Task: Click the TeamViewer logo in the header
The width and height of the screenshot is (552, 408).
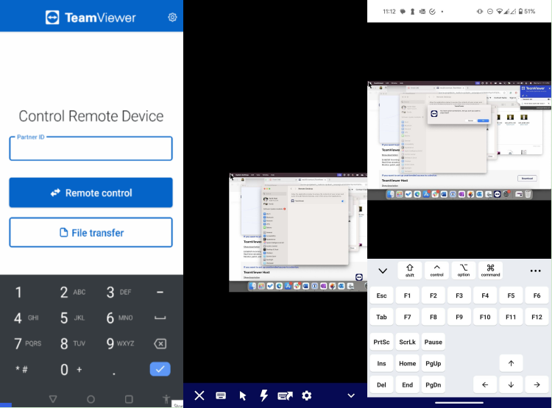Action: coord(91,18)
